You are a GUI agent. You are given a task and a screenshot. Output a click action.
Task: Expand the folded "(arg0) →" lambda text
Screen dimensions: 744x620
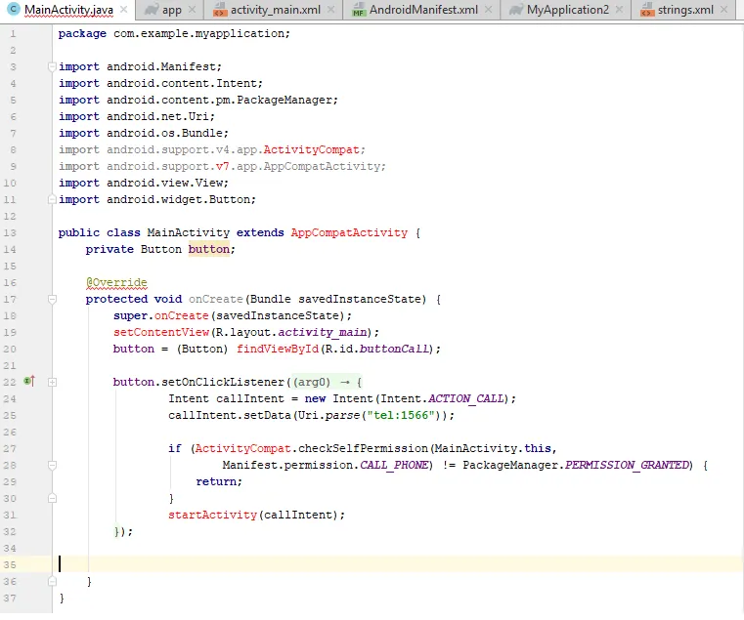327,382
